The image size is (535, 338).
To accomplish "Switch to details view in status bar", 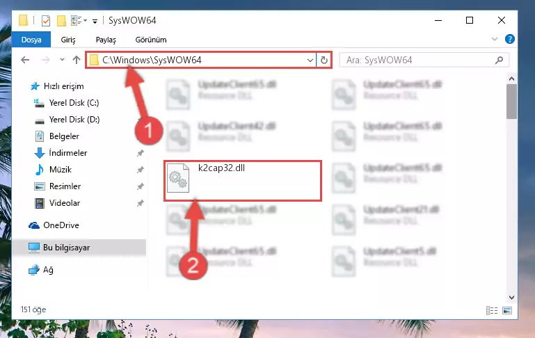I will [492, 310].
